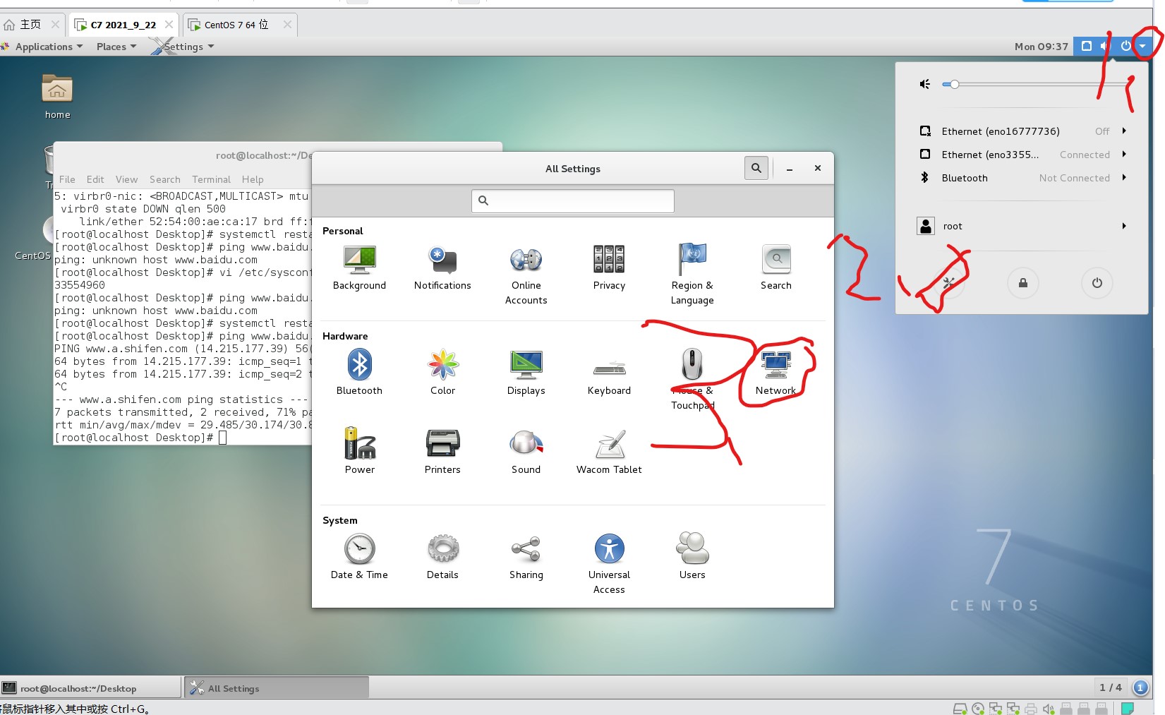
Task: Click power off button in system menu
Action: pos(1097,283)
